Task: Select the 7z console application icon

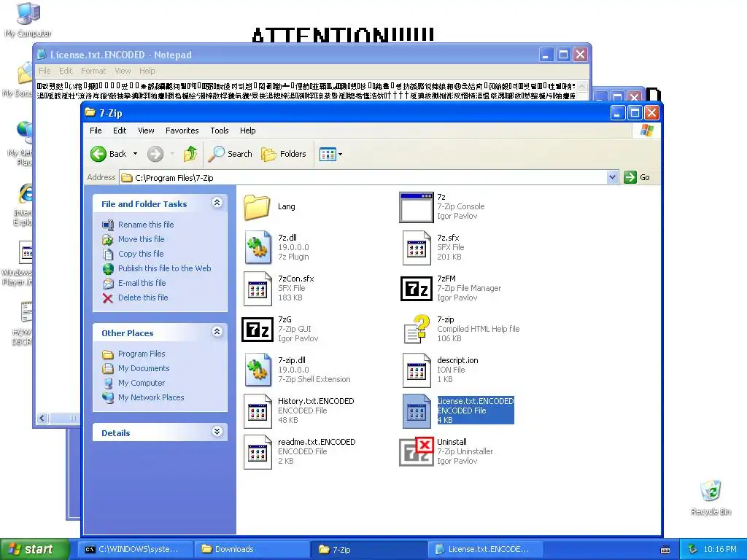Action: pos(417,206)
